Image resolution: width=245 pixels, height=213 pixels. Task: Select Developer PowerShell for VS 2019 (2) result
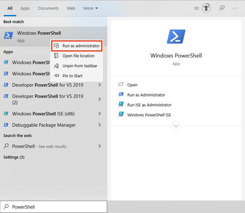click(54, 99)
